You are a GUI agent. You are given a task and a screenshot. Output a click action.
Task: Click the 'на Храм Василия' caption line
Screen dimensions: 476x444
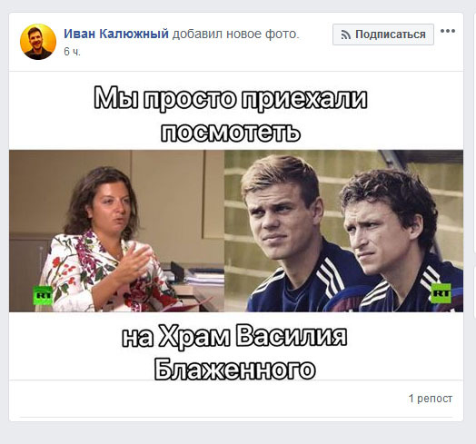[234, 336]
